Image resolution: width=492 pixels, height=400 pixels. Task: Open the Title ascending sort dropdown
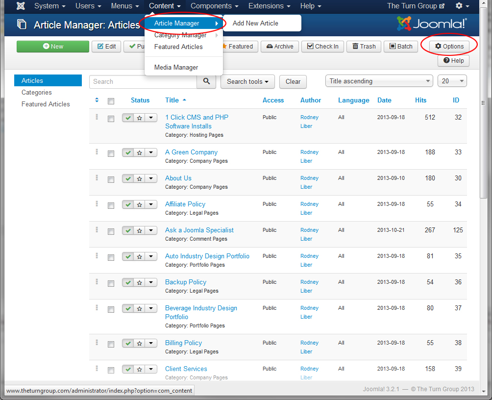pos(379,81)
